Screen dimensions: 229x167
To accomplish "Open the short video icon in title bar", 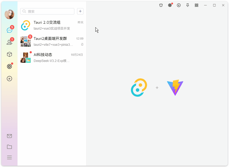I will [x=179, y=5].
